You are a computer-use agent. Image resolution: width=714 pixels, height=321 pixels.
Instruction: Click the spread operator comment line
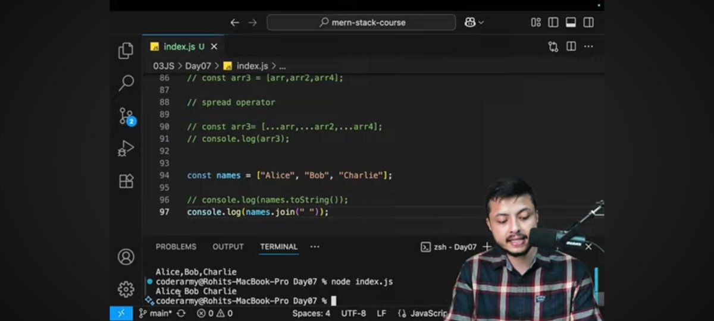pyautogui.click(x=231, y=102)
